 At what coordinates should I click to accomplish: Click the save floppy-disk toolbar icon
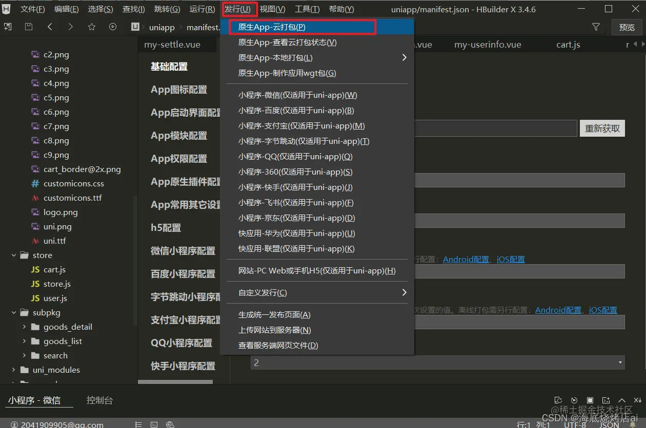click(29, 27)
